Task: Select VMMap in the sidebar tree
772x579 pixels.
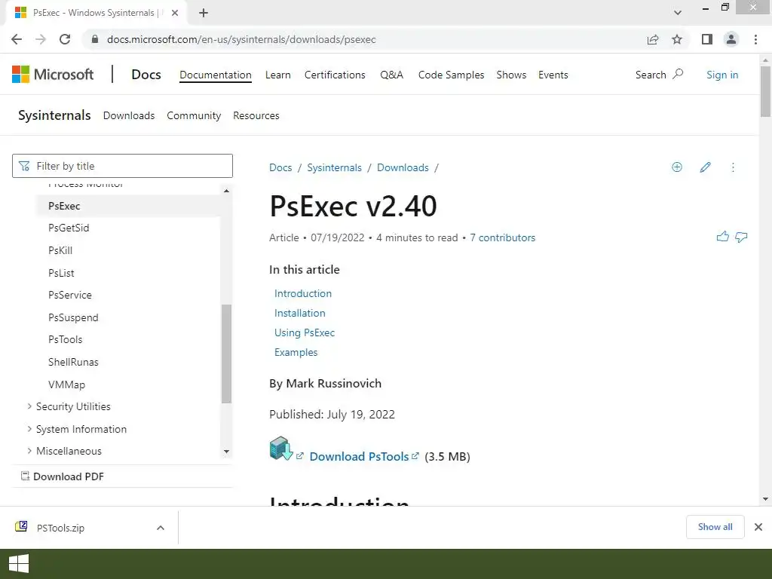Action: (66, 384)
